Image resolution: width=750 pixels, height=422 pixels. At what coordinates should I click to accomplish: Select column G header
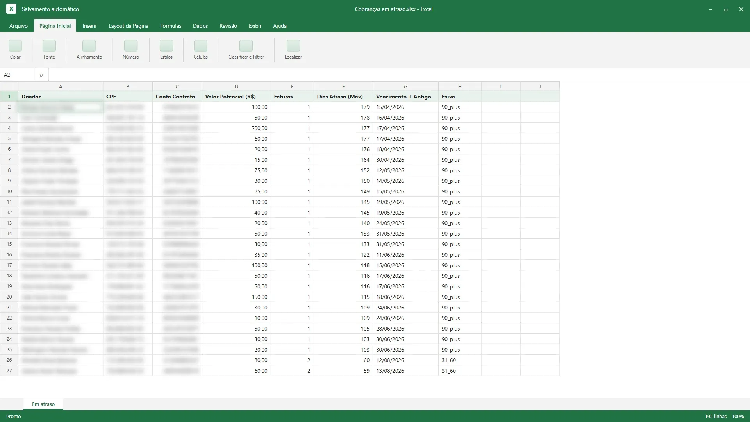coord(405,86)
